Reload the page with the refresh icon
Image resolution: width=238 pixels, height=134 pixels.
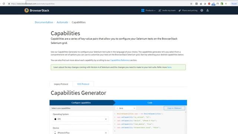point(4,4)
